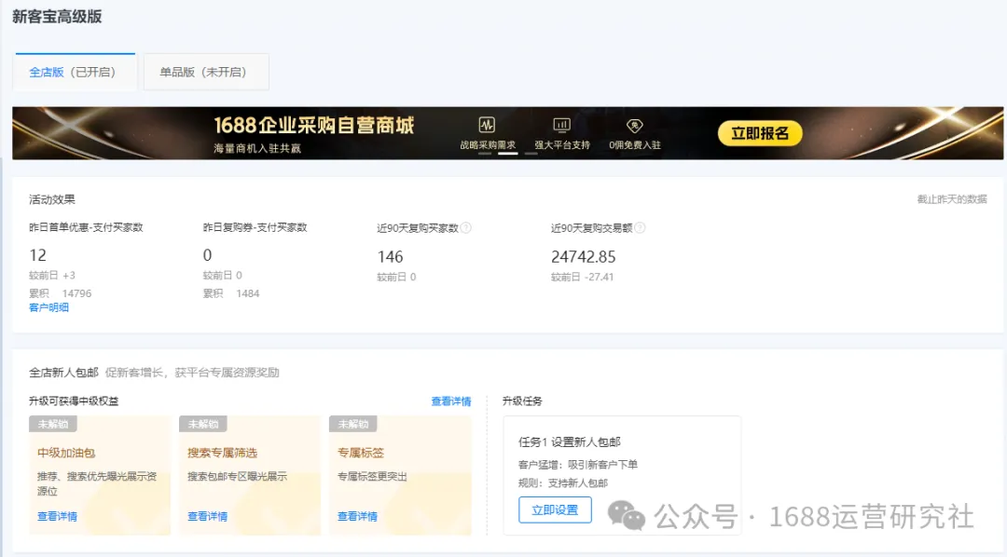Click the 规则：支持新人包邮 line
Image resolution: width=1007 pixels, height=557 pixels.
(x=562, y=482)
